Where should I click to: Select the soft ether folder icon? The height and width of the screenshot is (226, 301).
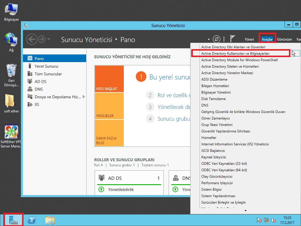tap(11, 101)
